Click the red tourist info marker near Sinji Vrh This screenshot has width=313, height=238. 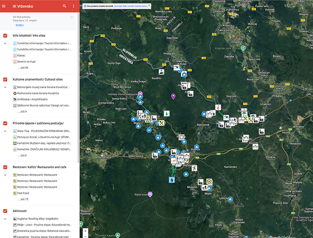tap(218, 108)
